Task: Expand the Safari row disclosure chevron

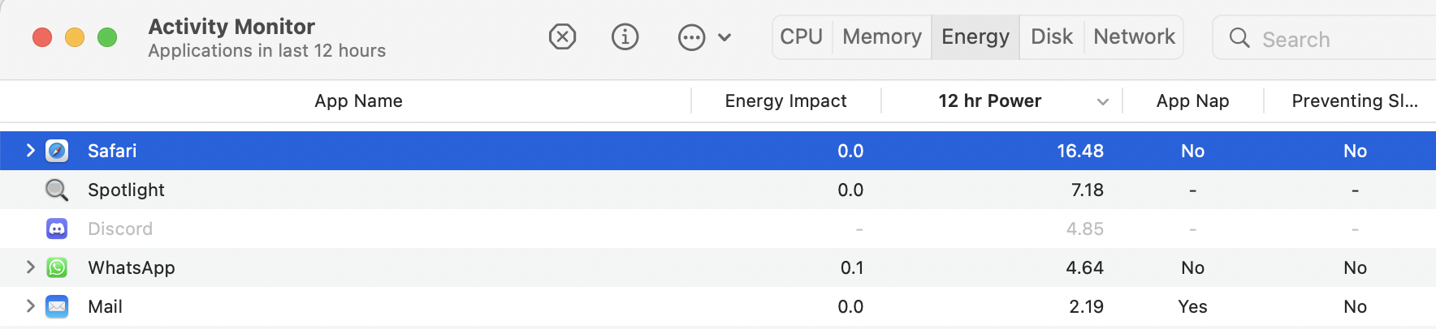Action: coord(30,150)
